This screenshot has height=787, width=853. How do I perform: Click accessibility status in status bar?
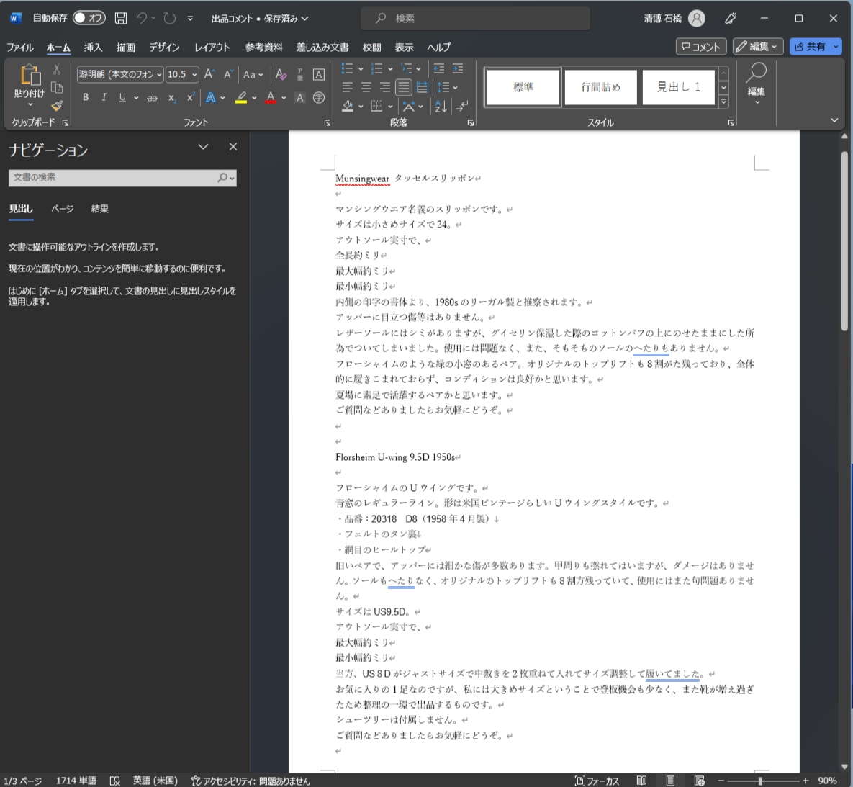[251, 781]
